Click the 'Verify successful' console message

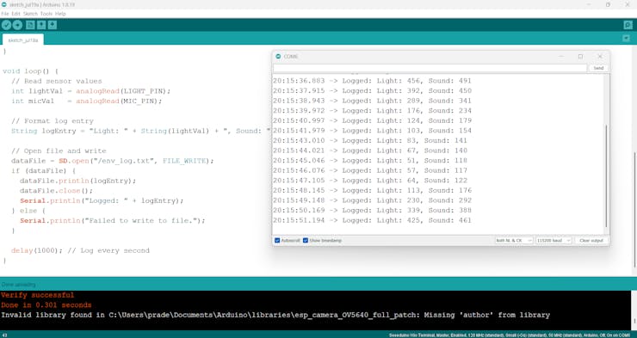coord(37,295)
